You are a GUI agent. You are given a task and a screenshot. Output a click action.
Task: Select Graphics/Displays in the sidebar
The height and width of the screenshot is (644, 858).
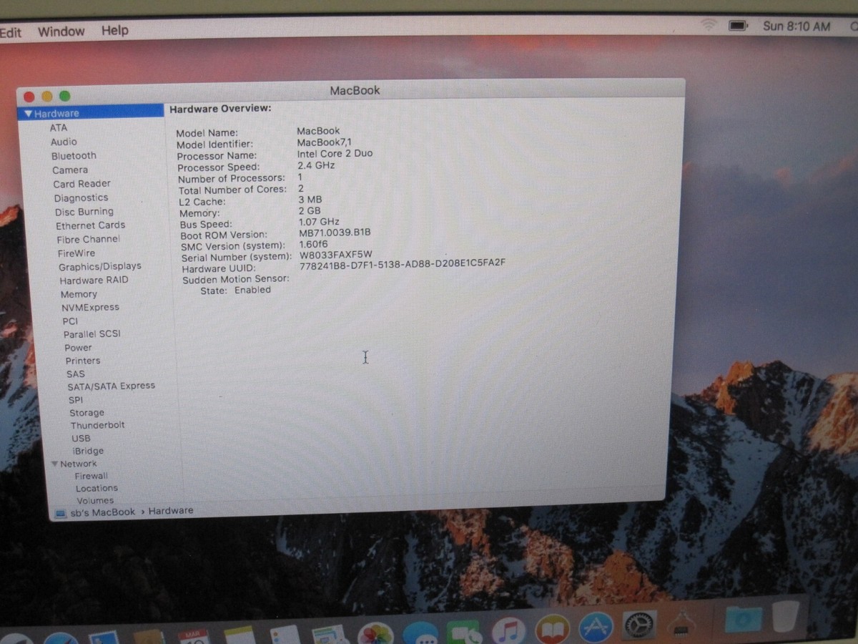click(x=101, y=266)
